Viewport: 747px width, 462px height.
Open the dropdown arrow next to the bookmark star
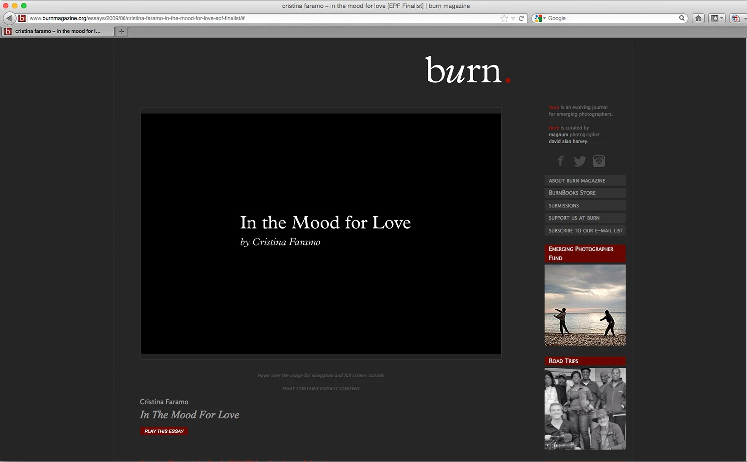click(x=513, y=18)
